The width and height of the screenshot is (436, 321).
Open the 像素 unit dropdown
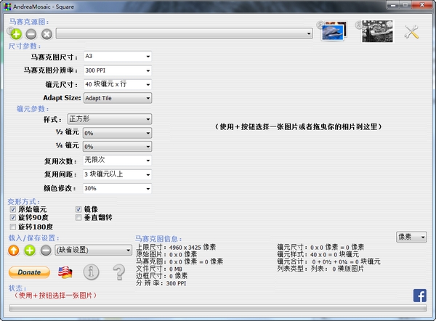click(x=411, y=237)
